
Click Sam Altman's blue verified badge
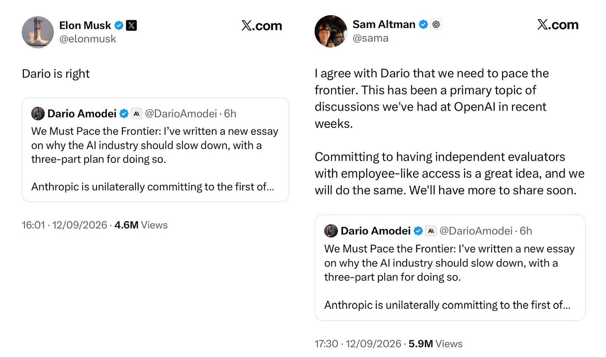coord(423,25)
